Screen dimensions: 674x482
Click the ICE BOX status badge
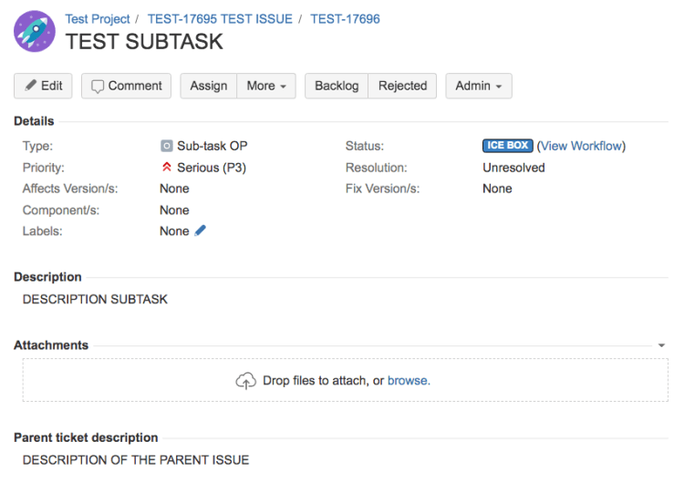(507, 146)
